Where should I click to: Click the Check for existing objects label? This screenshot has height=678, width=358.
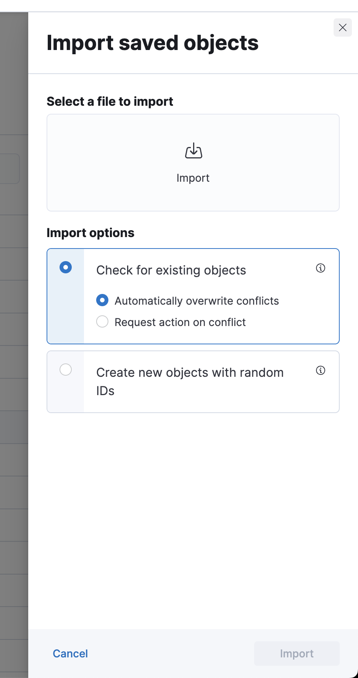pos(171,270)
